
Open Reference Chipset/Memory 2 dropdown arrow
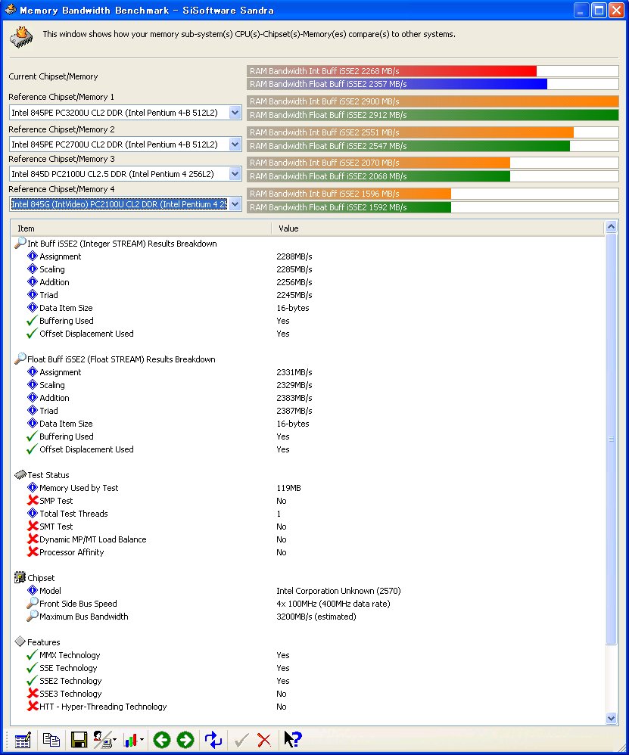click(235, 144)
